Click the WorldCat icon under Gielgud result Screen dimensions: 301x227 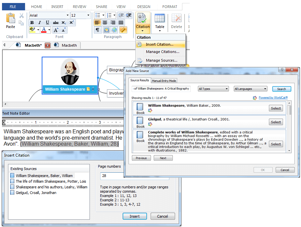(150, 124)
